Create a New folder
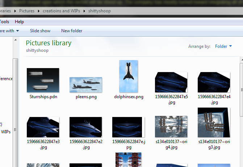Viewport: 243px width, 167px height. tap(72, 31)
